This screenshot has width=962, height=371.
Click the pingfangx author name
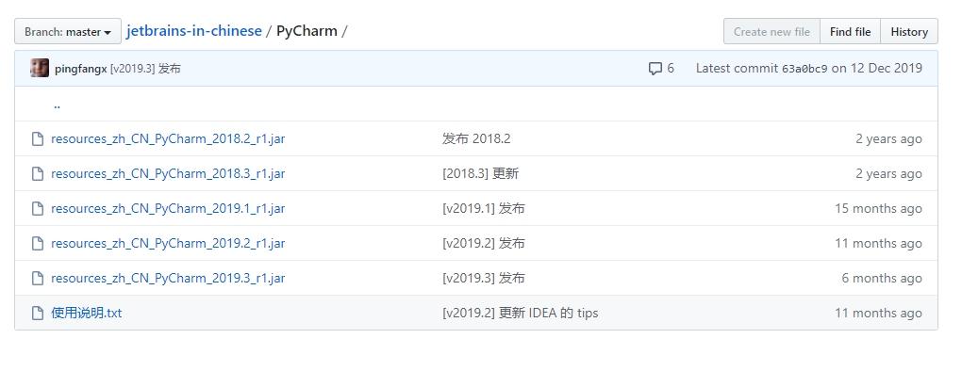click(81, 69)
